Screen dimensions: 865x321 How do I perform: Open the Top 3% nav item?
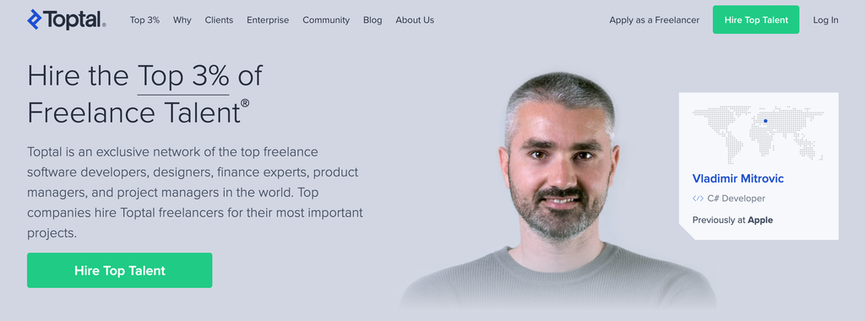point(144,20)
